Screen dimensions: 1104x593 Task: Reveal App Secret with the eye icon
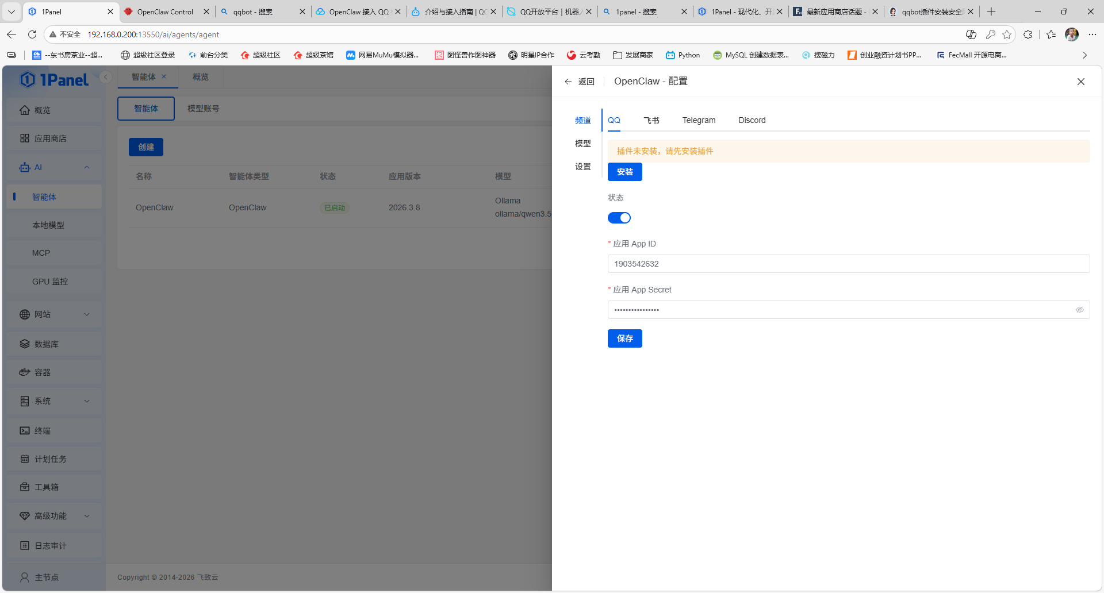point(1079,310)
